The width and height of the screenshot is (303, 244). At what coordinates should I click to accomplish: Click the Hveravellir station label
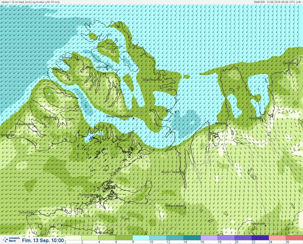(x=258, y=224)
